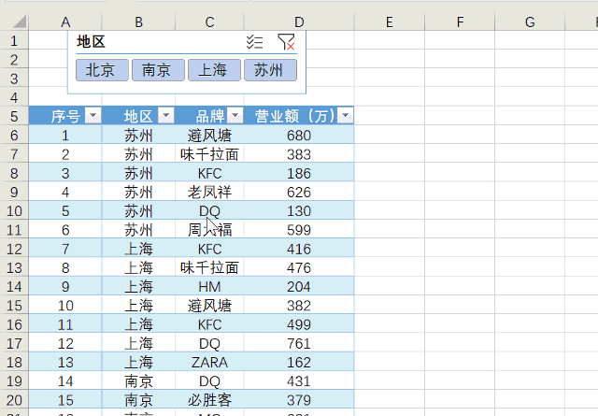
Task: Filter the slicer by 北京
Action: (x=100, y=70)
